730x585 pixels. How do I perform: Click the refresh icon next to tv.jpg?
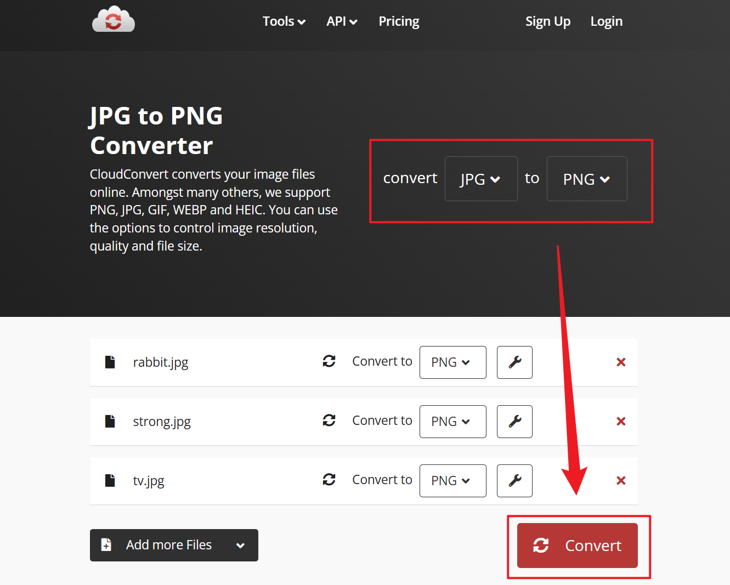coord(329,480)
